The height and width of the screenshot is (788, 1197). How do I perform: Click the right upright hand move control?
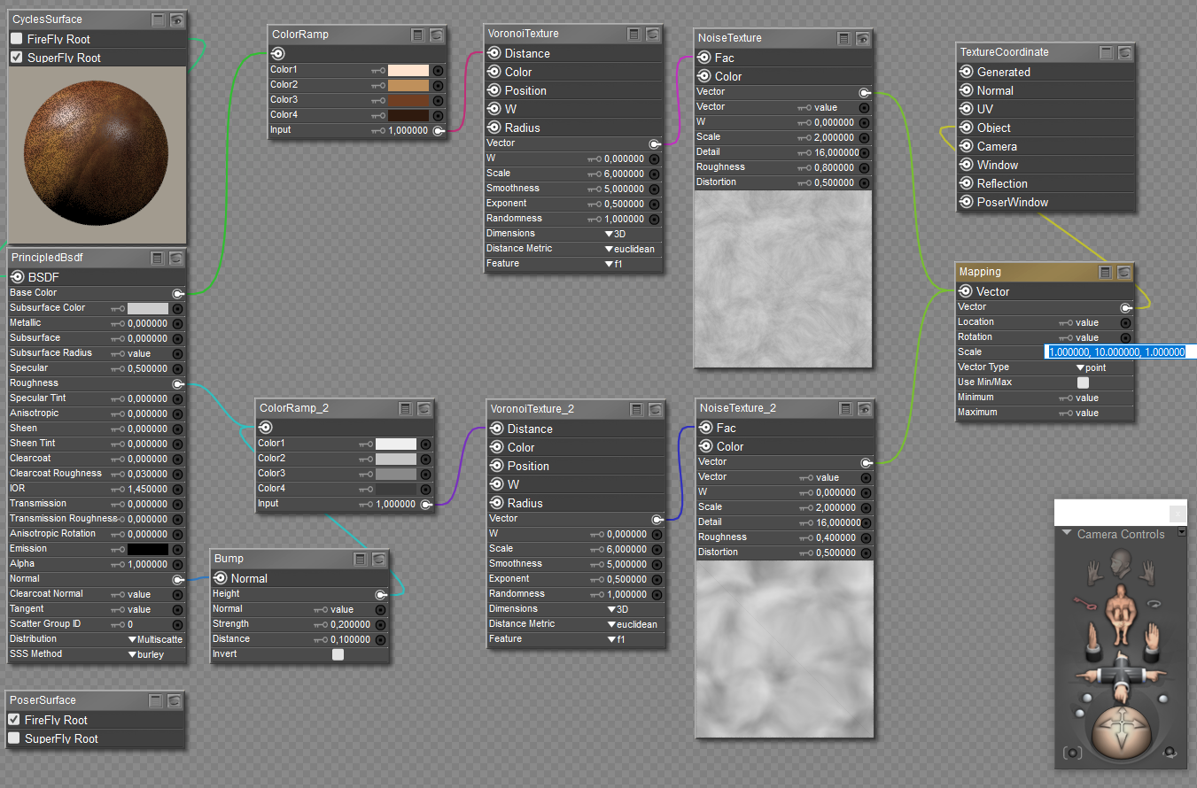[x=1152, y=642]
